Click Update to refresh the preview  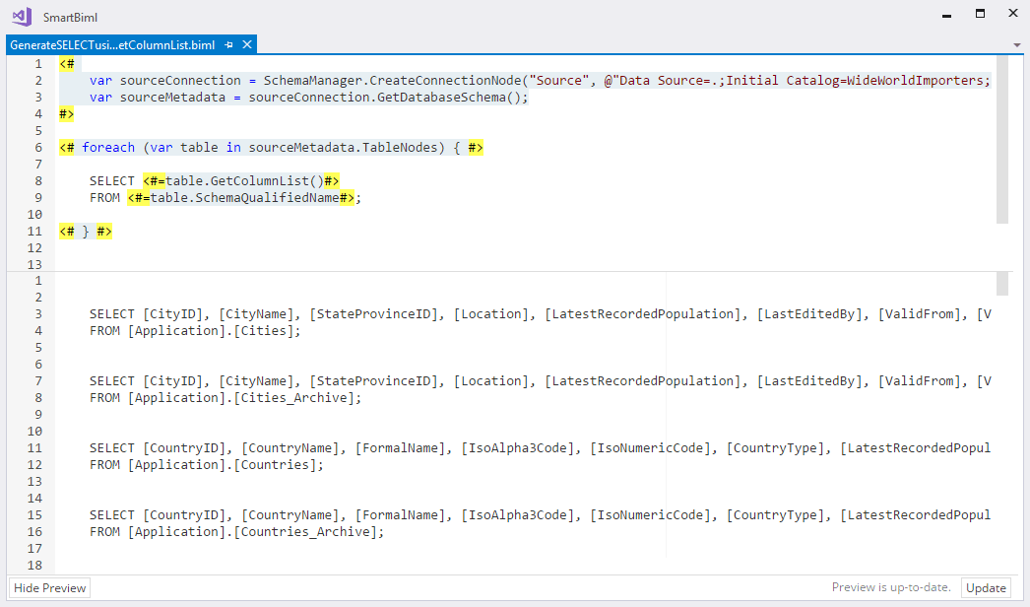986,588
